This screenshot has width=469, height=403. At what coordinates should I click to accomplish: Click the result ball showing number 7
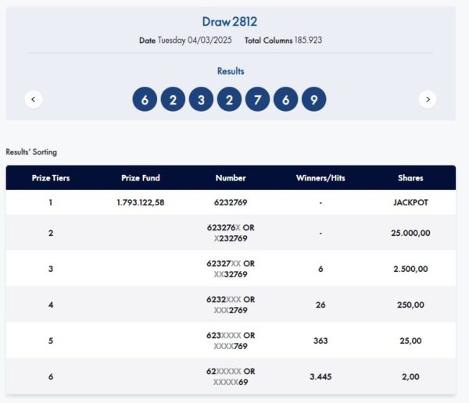[x=257, y=99]
